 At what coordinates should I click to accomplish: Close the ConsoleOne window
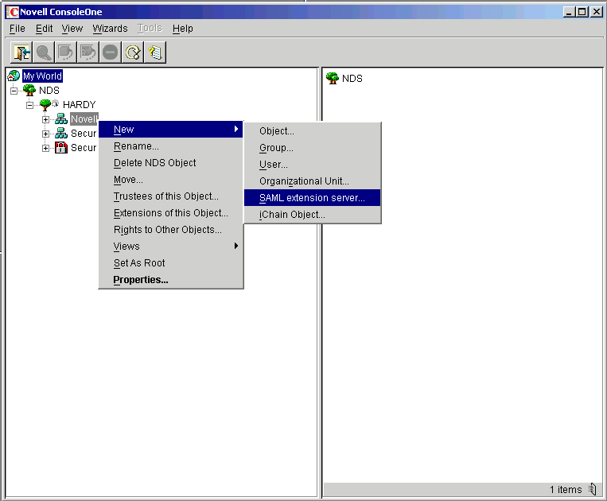pyautogui.click(x=597, y=12)
